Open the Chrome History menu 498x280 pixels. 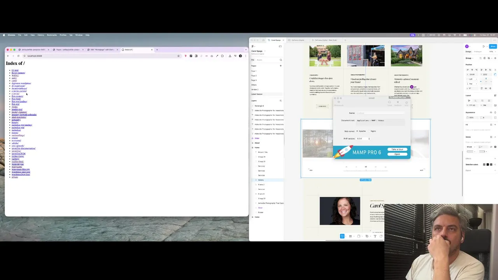point(41,35)
